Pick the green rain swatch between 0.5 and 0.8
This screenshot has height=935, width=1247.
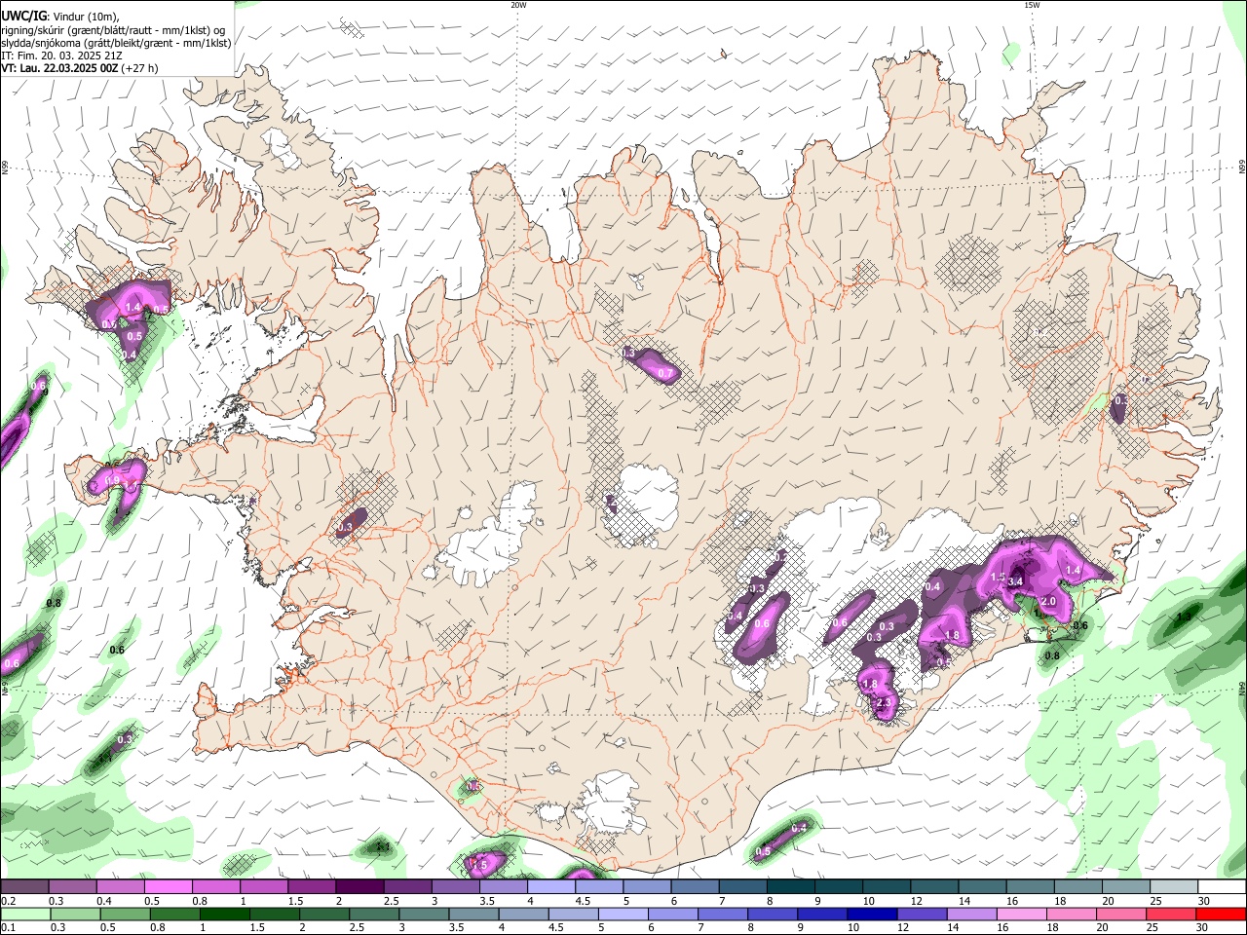(x=125, y=914)
